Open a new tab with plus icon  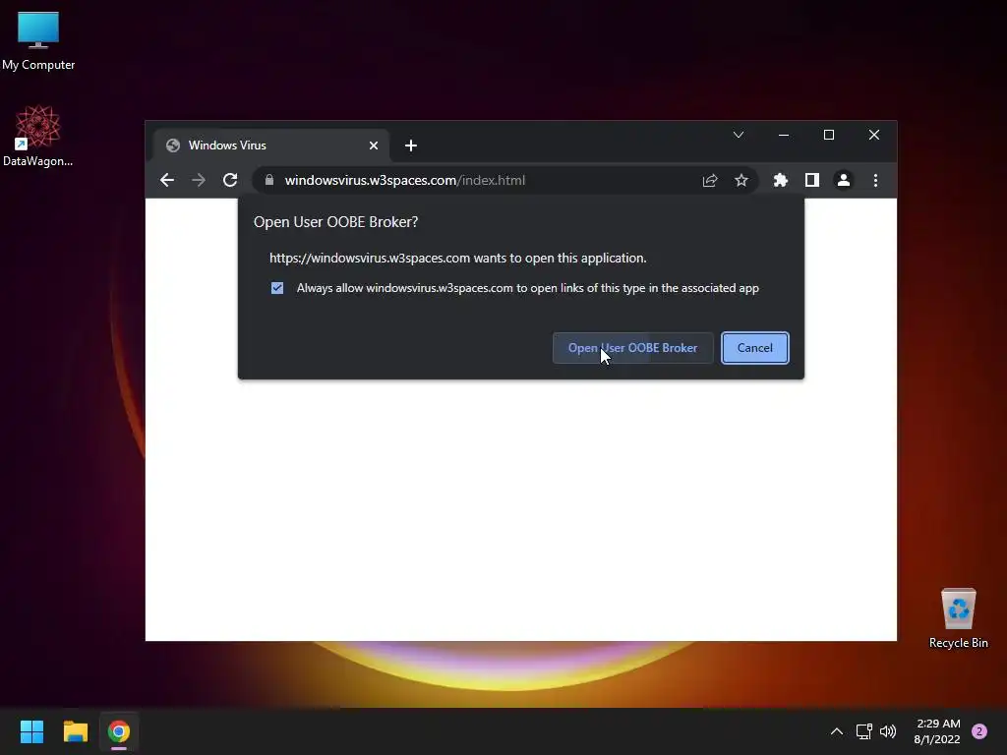(411, 145)
